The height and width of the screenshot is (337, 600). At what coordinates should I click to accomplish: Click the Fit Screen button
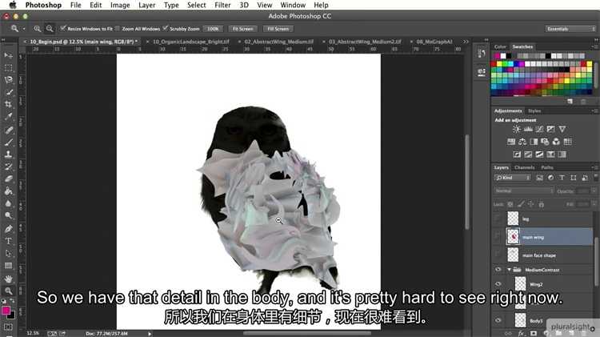[x=243, y=29]
